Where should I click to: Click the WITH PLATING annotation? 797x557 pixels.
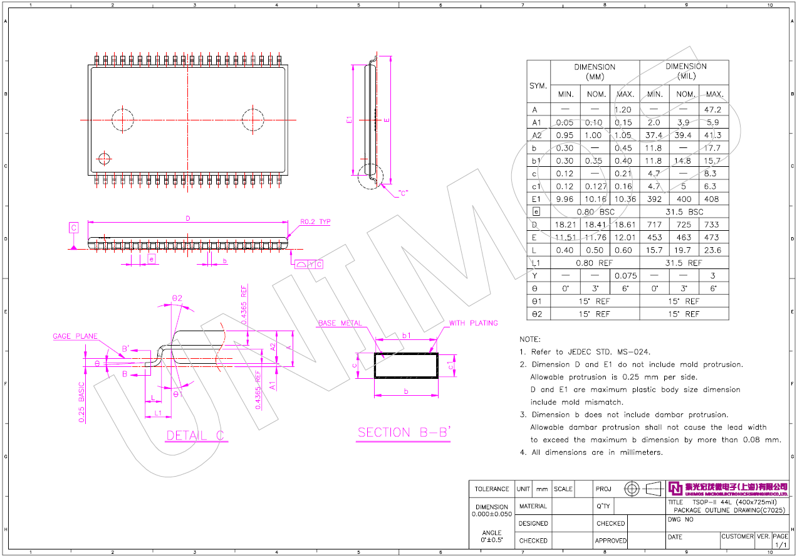click(473, 323)
